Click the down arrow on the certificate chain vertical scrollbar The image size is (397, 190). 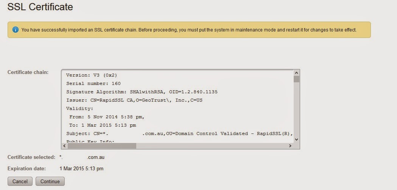[x=296, y=139]
